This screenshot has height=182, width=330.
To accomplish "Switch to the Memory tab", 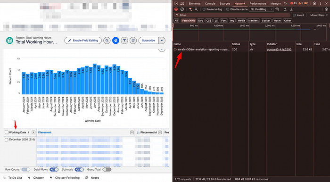I will point(275,4).
